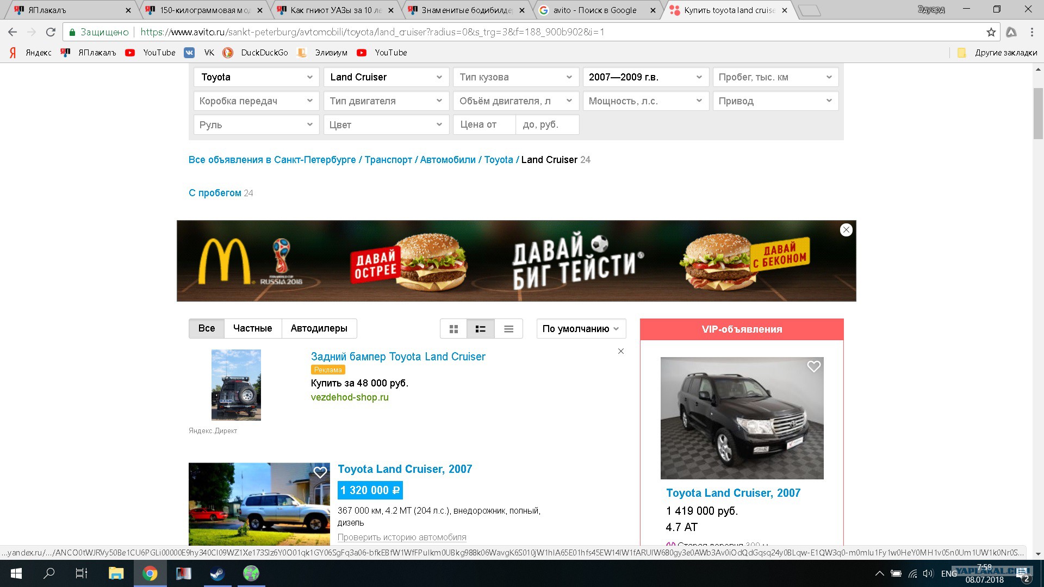The width and height of the screenshot is (1044, 587).
Task: Open the Toyota make dropdown
Action: click(256, 77)
